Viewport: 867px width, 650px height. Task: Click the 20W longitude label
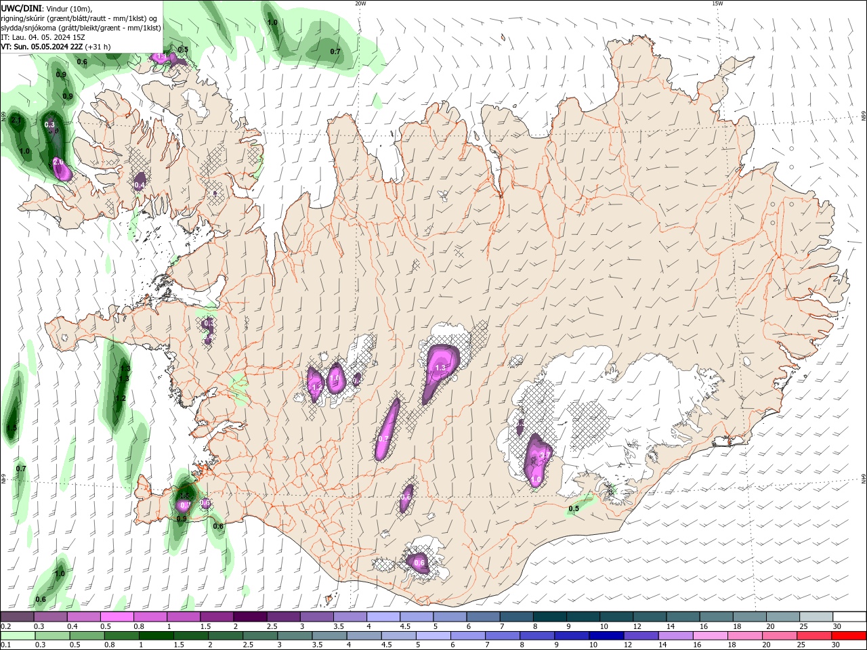pos(360,3)
